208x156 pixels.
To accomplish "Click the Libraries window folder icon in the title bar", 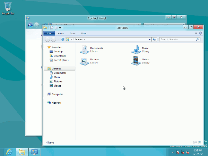I will coord(45,28).
